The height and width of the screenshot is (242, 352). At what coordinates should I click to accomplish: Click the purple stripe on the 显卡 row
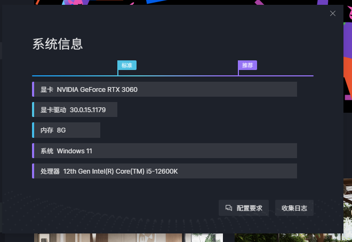(x=33, y=89)
